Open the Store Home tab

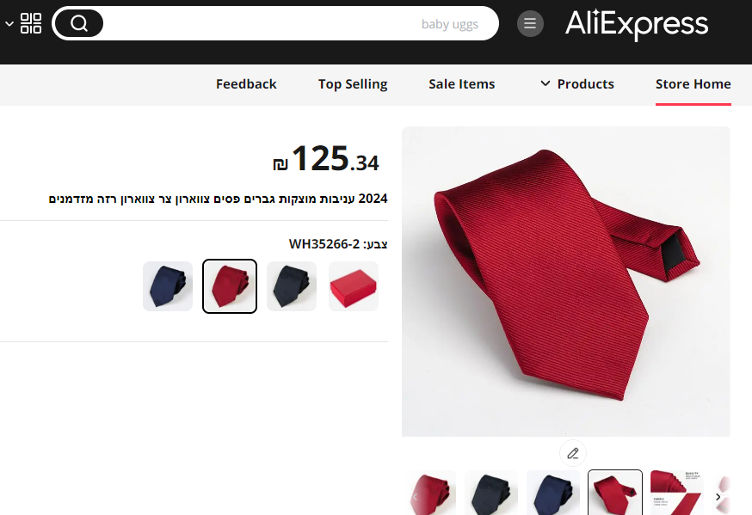point(693,84)
